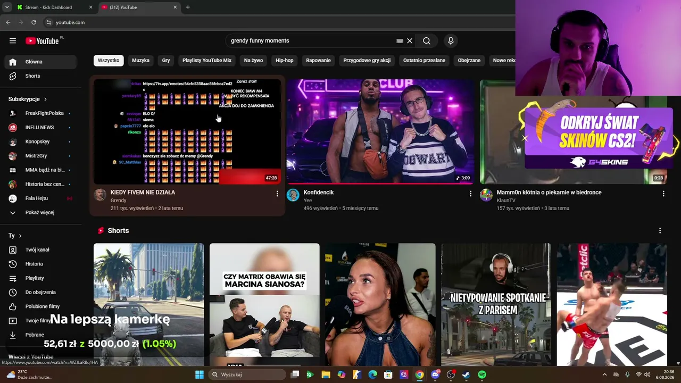Open more options for KIEDY FIVEM NIE DZIAŁA
The width and height of the screenshot is (681, 383).
coord(277,194)
